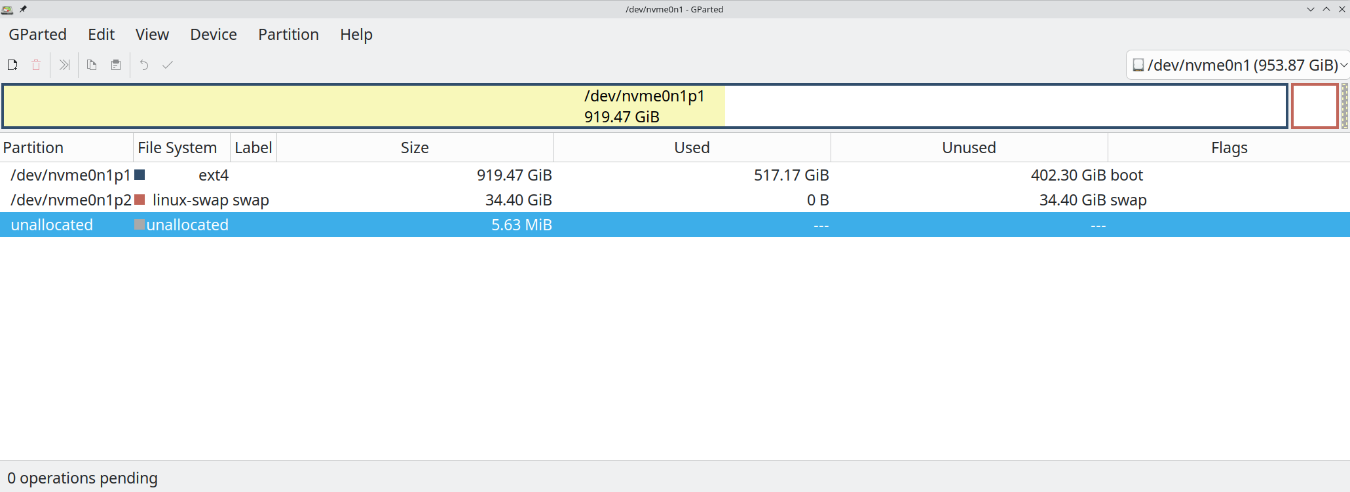
Task: Open the GParted menu
Action: [x=37, y=35]
